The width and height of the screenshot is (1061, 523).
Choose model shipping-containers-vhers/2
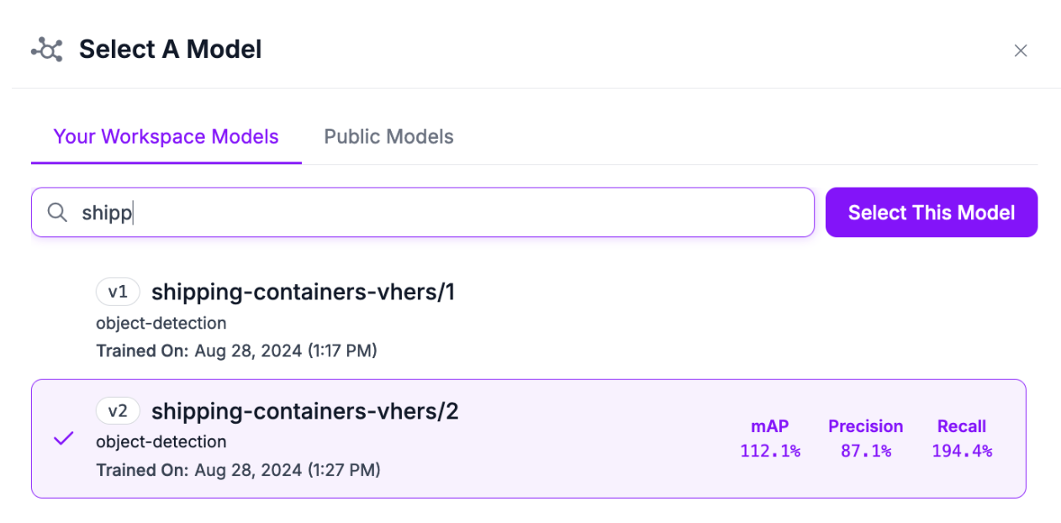pyautogui.click(x=304, y=412)
